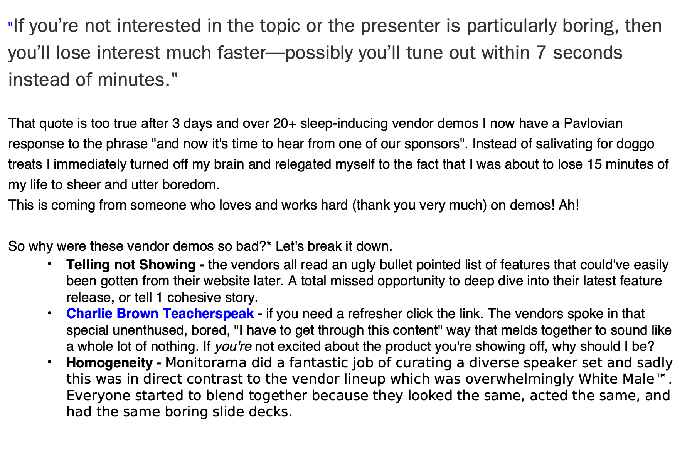This screenshot has width=697, height=456.
Task: Click the third bullet point marker
Action: (49, 362)
